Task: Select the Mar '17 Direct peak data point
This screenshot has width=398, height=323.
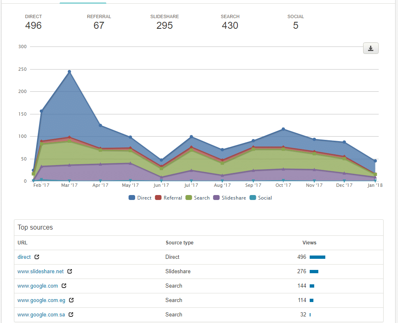Action: point(69,72)
